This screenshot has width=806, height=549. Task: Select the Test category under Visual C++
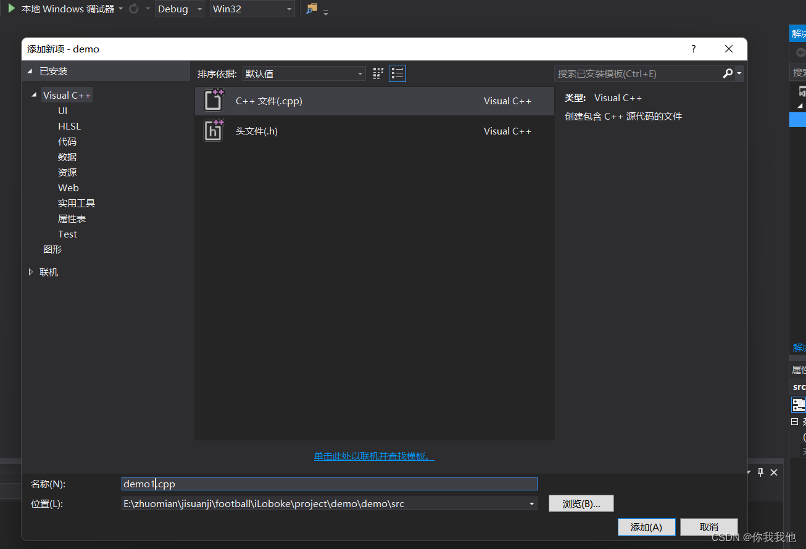67,234
